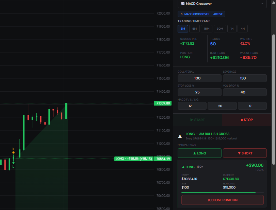This screenshot has height=210, width=276.
Task: Click the Leverage field showing 150
Action: pyautogui.click(x=245, y=78)
